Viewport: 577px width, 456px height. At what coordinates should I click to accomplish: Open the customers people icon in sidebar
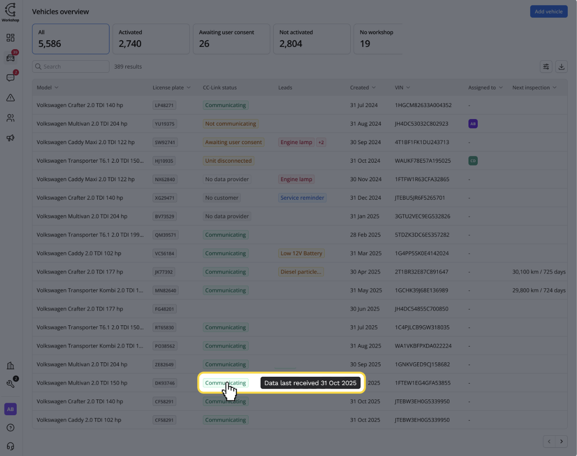(10, 118)
